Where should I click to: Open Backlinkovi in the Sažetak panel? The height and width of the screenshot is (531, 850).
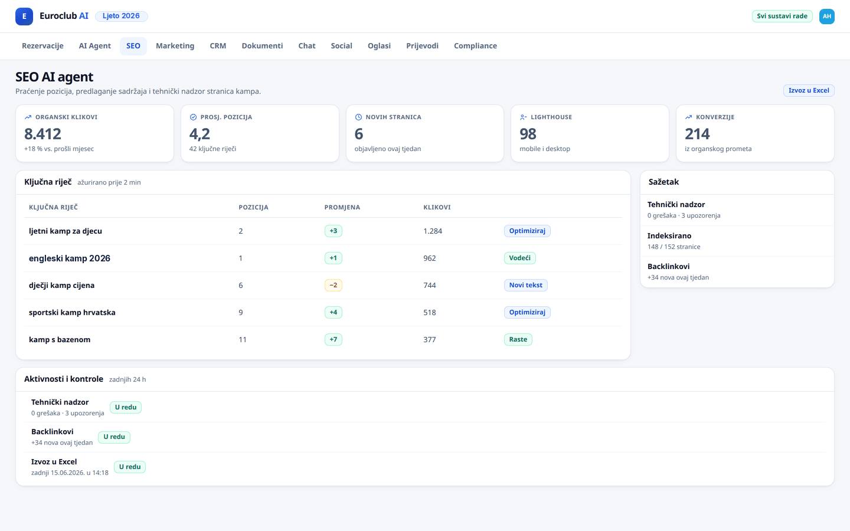(737, 272)
